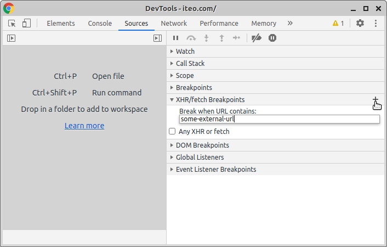Expand the Event Listener Breakpoints section

tap(215, 170)
